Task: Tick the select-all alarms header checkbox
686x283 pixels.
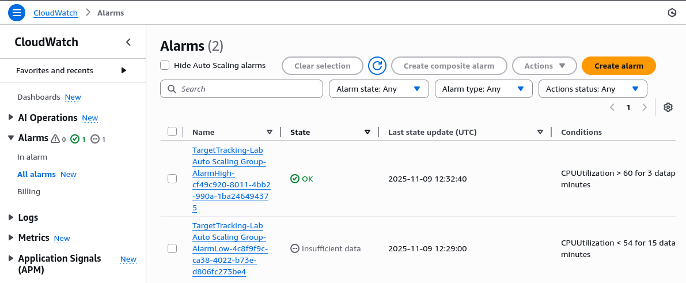Action: (172, 132)
